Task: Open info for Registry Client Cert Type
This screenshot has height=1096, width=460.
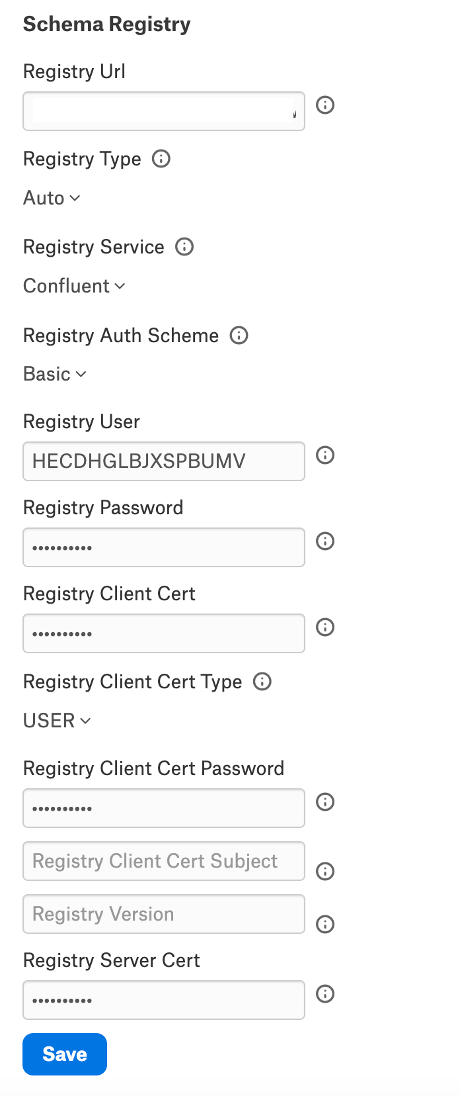Action: [262, 682]
